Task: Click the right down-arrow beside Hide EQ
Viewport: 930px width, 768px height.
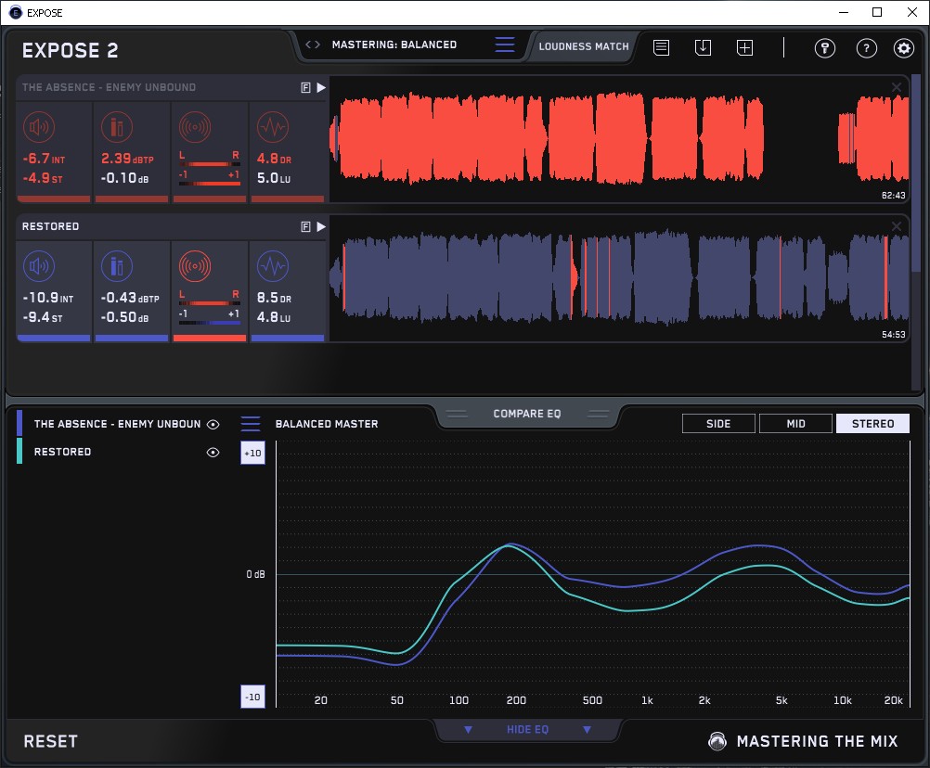Action: point(587,729)
